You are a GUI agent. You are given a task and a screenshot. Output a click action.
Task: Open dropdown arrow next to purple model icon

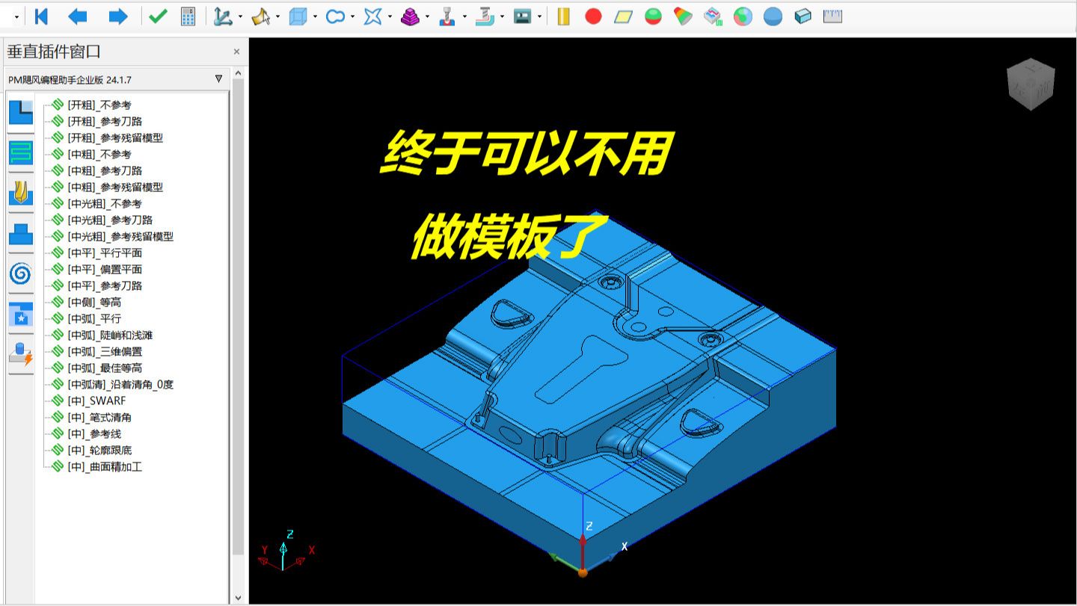(427, 16)
